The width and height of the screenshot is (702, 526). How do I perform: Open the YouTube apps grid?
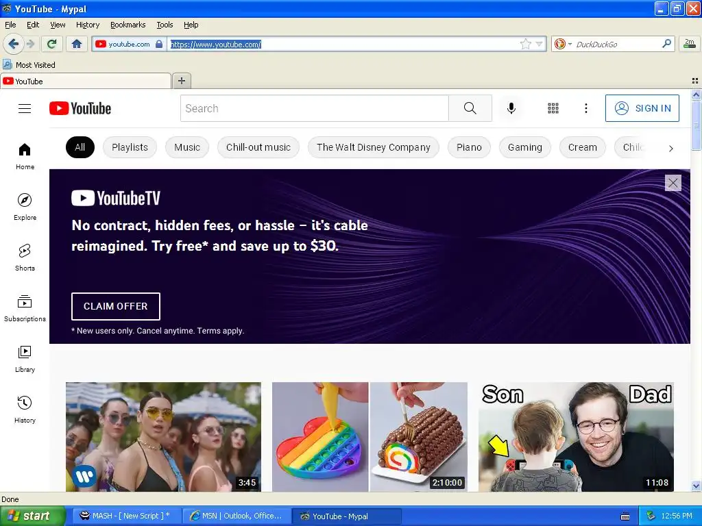coord(553,108)
